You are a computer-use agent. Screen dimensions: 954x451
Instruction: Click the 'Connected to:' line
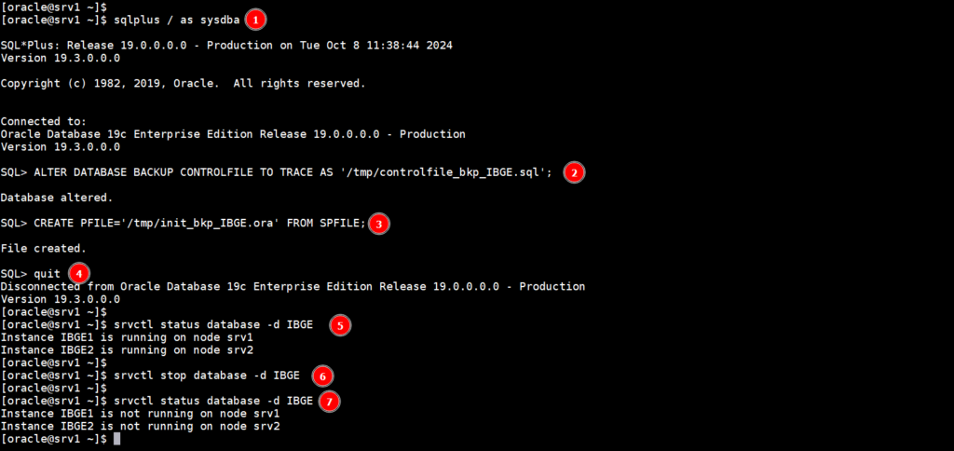44,121
